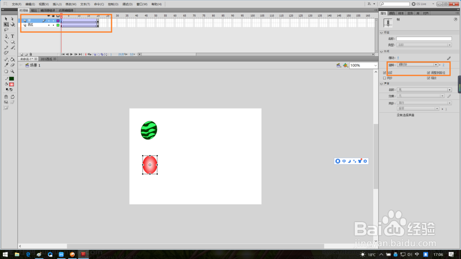Toggle the 贴紧 checkbox
Image resolution: width=461 pixels, height=259 pixels.
[x=384, y=73]
